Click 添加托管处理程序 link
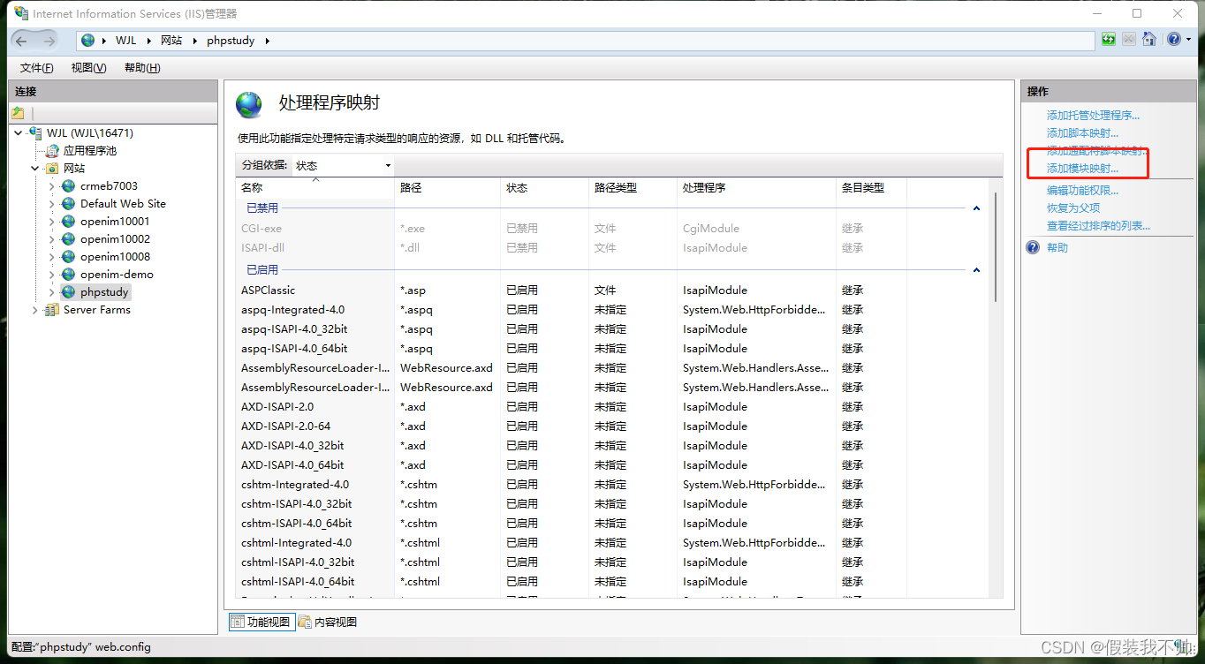This screenshot has height=664, width=1205. coord(1093,115)
